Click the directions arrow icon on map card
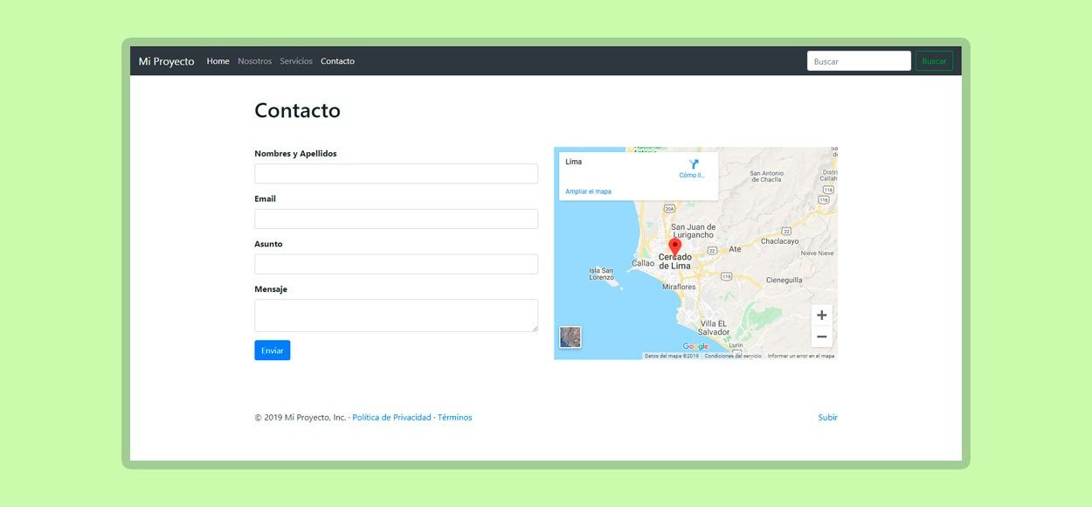Image resolution: width=1092 pixels, height=507 pixels. [694, 163]
